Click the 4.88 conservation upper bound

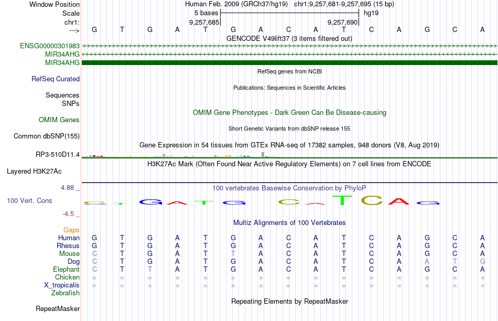67,188
